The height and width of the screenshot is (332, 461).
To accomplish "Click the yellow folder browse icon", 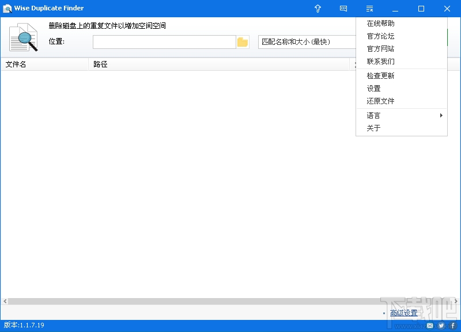I will (243, 41).
